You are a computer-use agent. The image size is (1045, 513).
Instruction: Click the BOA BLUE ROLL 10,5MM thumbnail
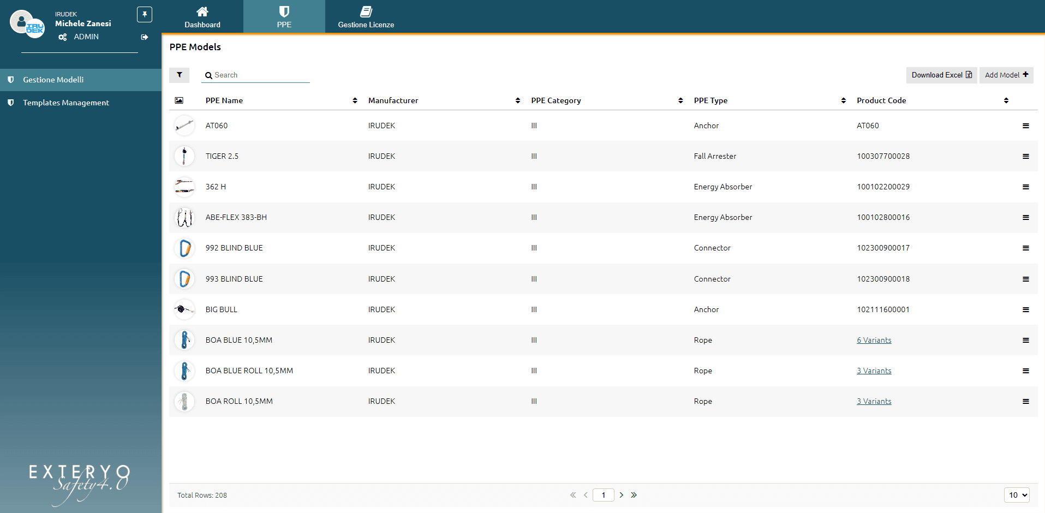coord(184,371)
